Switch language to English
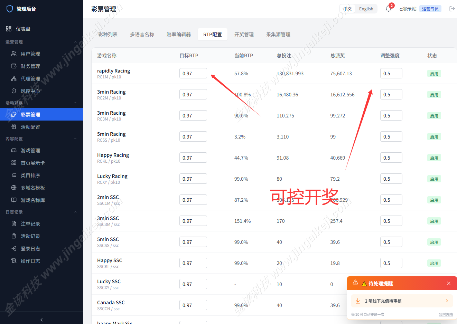Viewport: 457px width, 324px height. (366, 9)
